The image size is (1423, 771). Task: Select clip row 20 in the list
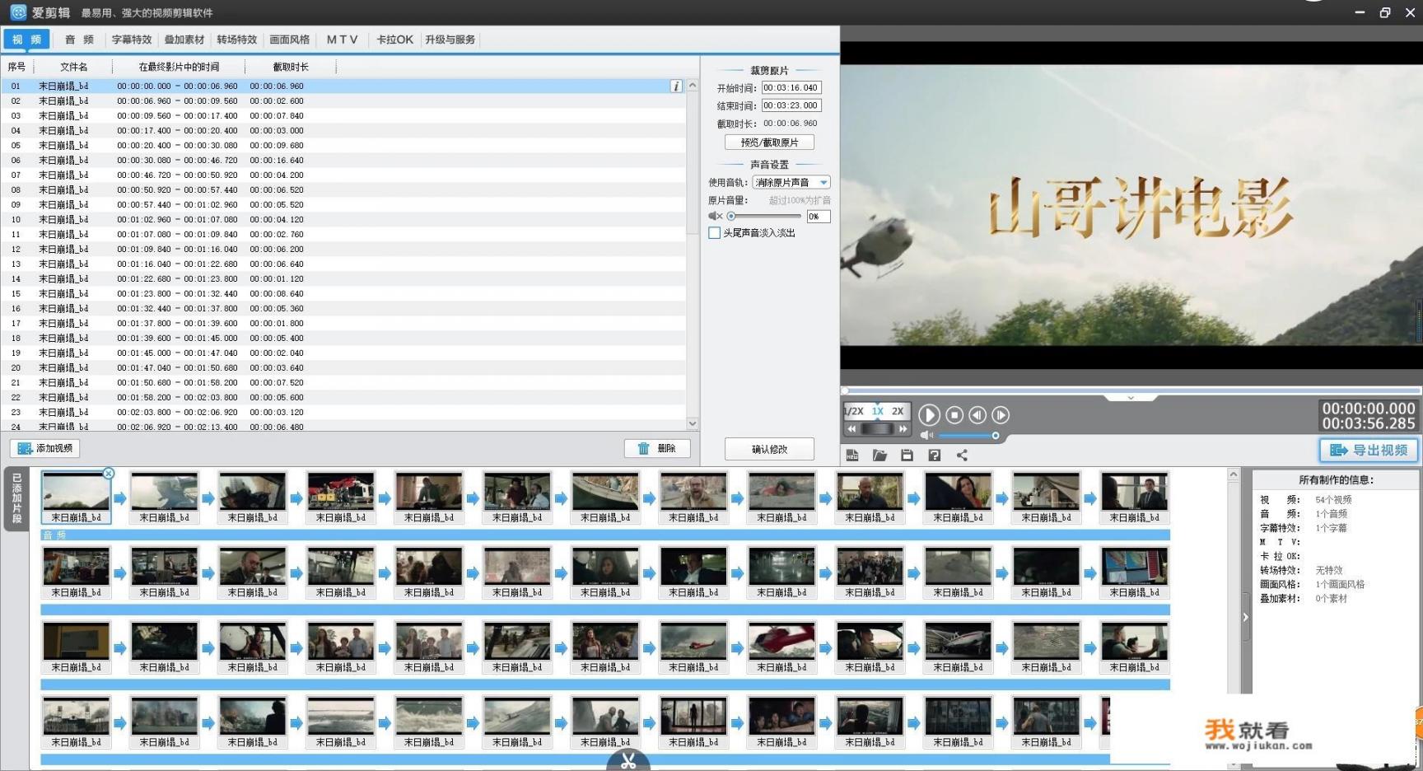(x=343, y=367)
